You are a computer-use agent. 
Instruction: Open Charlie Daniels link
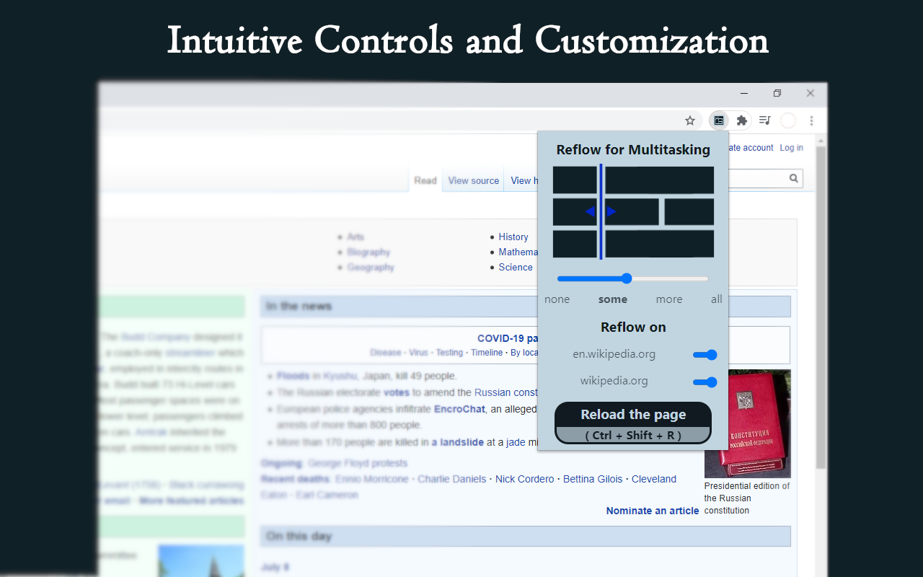point(452,479)
